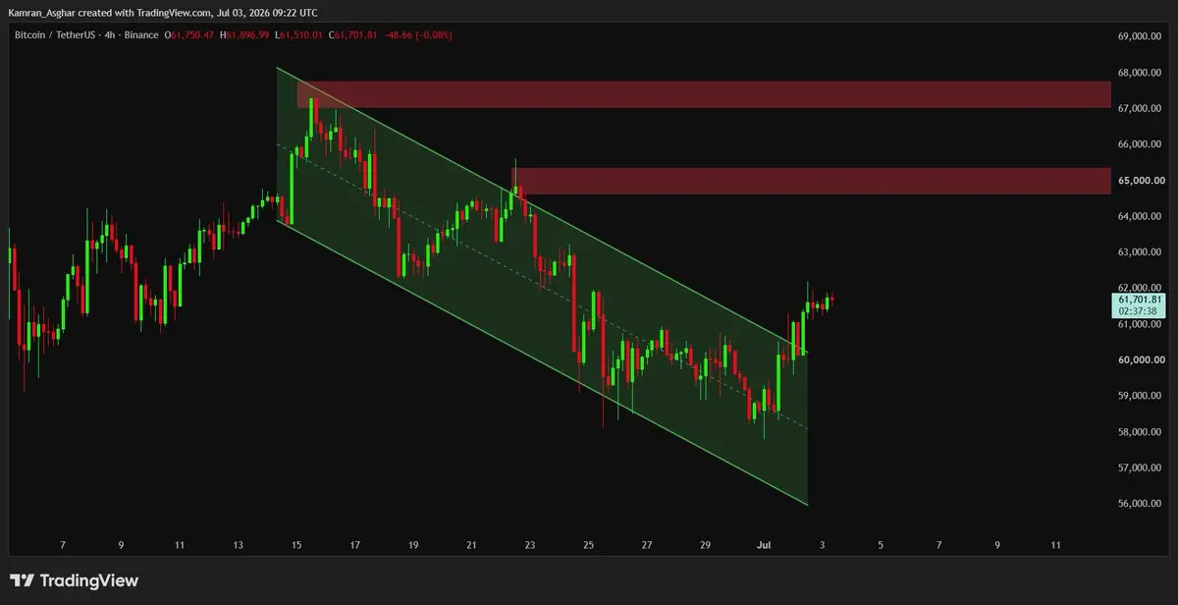Click the date label 29 on time axis
Screen dimensions: 1178x605
point(705,544)
